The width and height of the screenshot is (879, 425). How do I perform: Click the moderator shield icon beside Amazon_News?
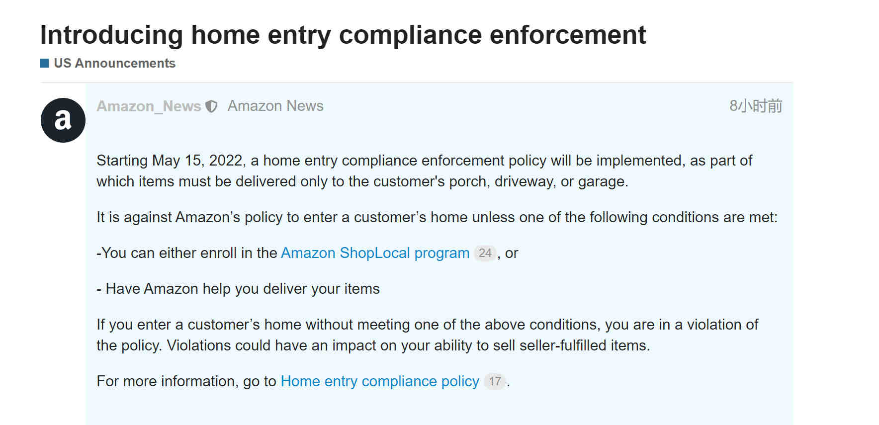(211, 106)
